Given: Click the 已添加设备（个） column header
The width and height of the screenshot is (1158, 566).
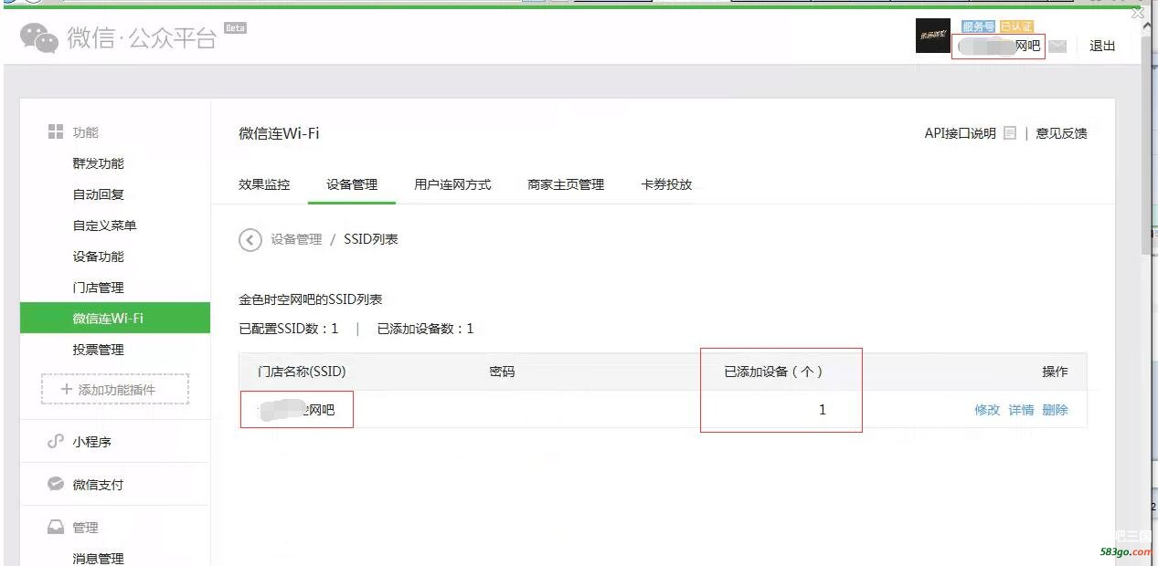Looking at the screenshot, I should [774, 372].
